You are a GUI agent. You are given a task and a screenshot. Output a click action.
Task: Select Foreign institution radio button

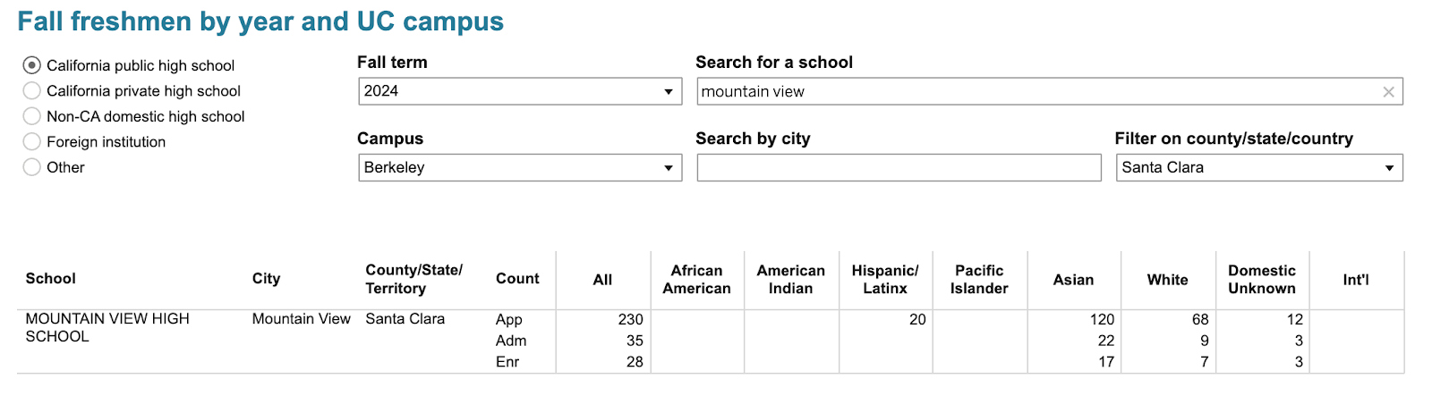tap(32, 141)
